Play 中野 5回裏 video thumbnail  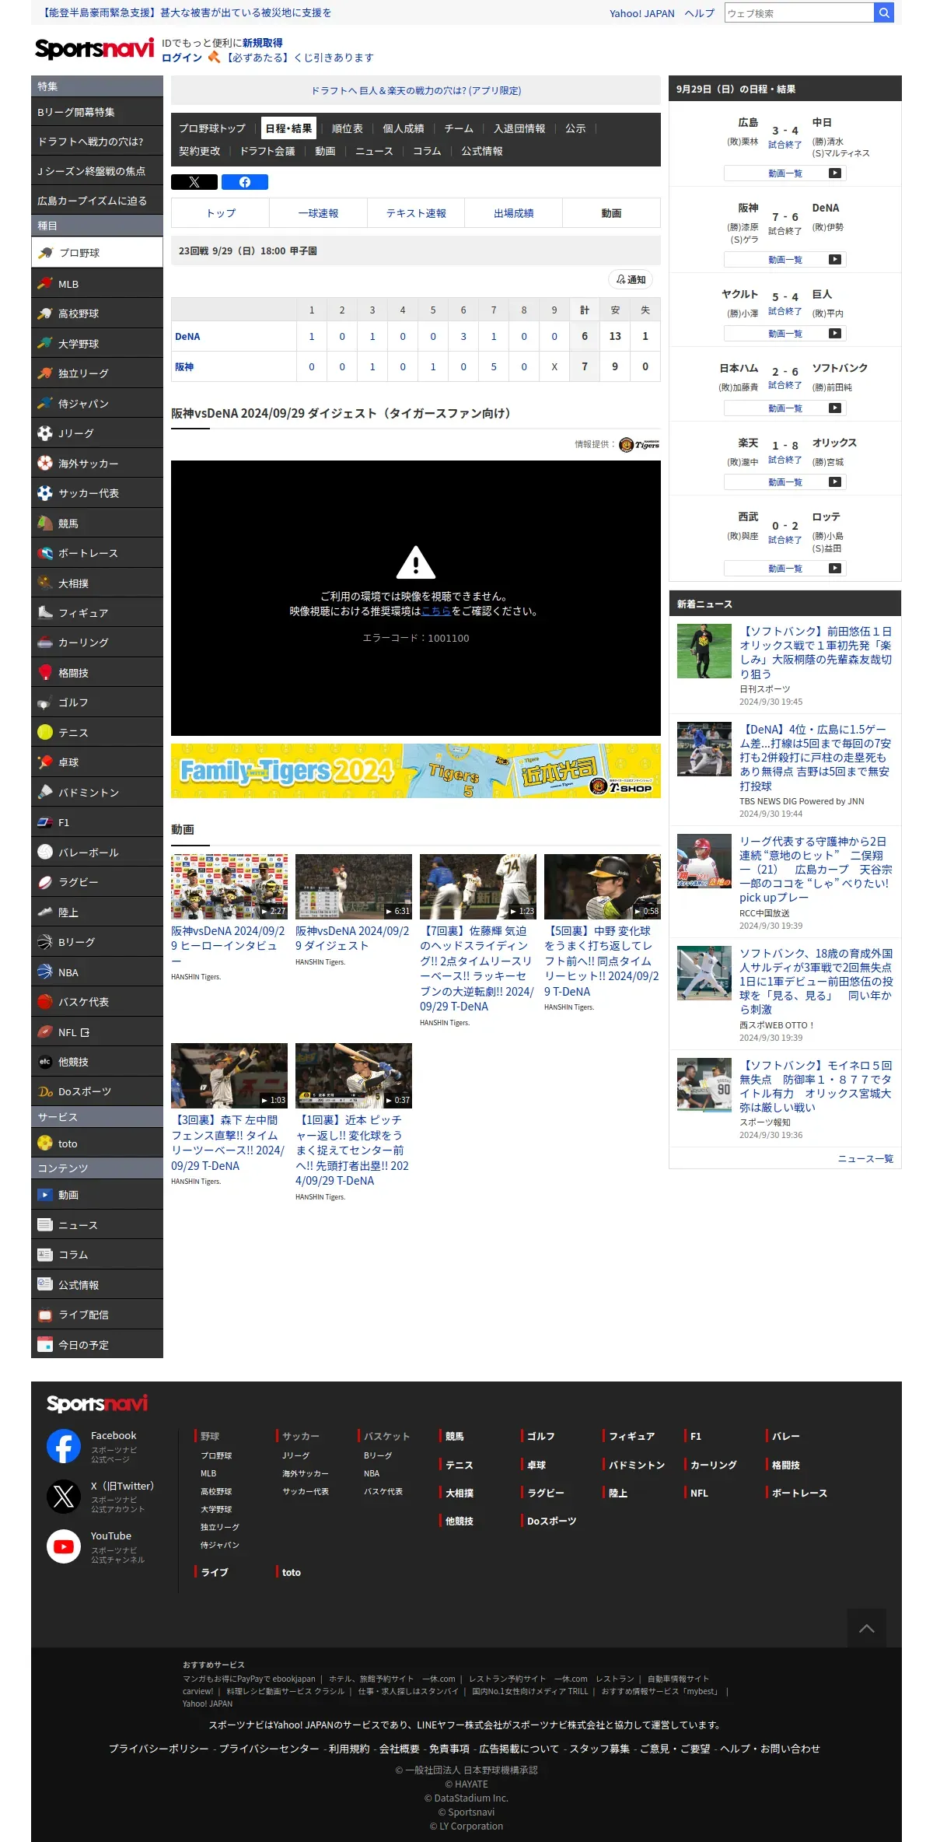tap(603, 887)
